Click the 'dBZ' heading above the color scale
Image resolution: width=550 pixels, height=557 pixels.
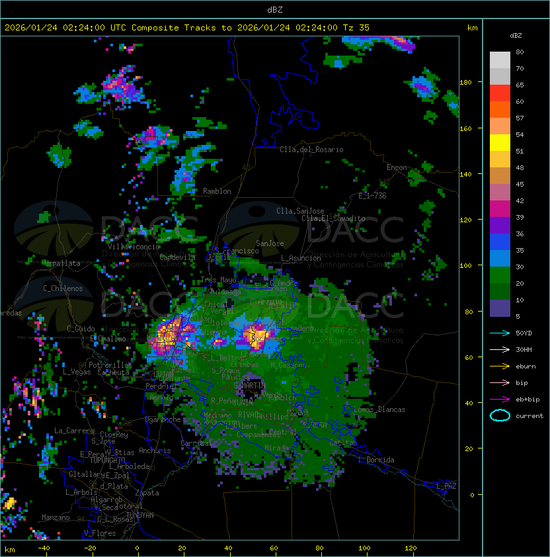516,36
